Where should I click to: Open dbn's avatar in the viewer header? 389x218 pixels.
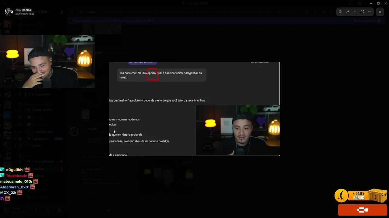9,12
